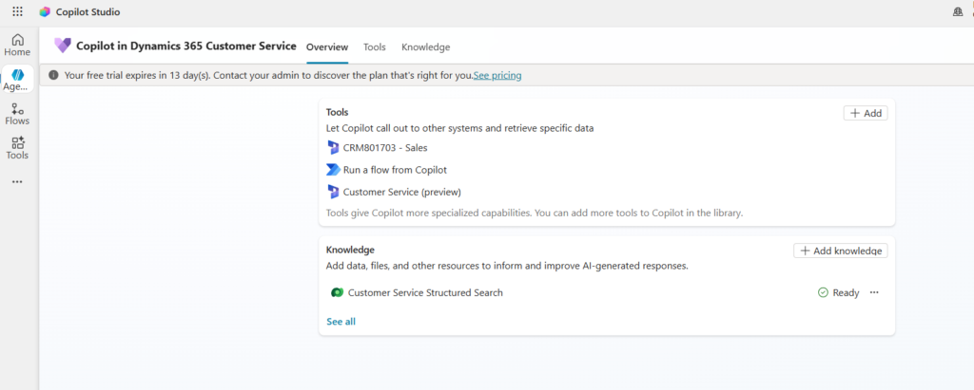Viewport: 974px width, 390px height.
Task: Click the environment icon at top right
Action: tap(957, 12)
